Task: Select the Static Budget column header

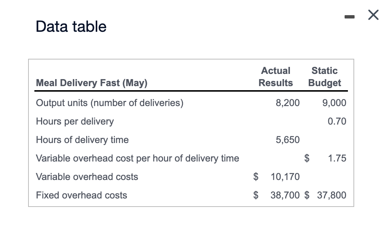Action: [324, 76]
